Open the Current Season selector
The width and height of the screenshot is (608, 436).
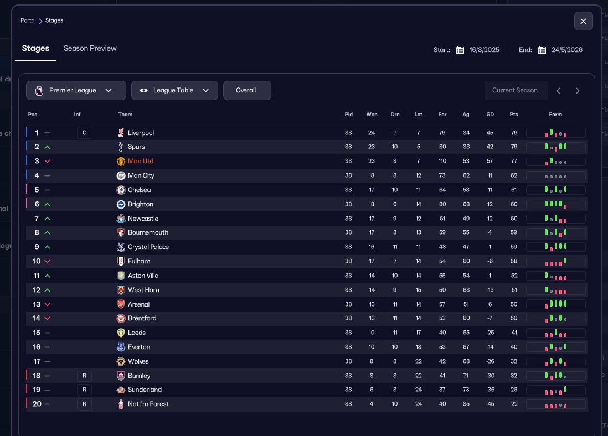point(516,91)
